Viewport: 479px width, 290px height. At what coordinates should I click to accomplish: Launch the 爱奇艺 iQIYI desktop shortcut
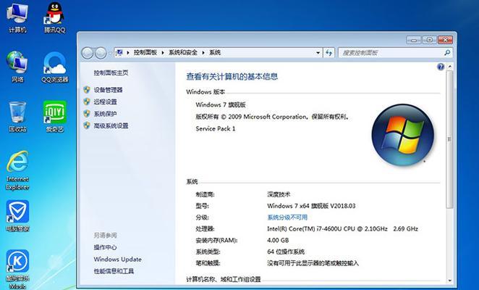[55, 117]
